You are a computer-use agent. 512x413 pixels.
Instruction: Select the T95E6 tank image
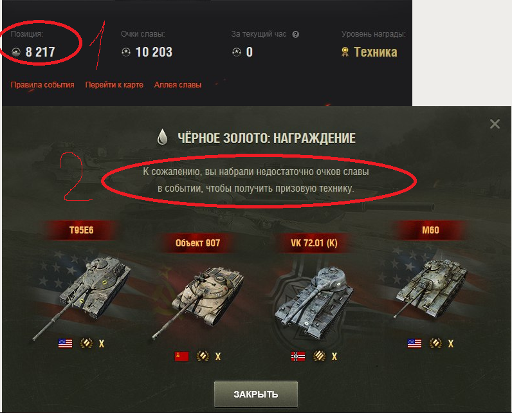pyautogui.click(x=83, y=294)
